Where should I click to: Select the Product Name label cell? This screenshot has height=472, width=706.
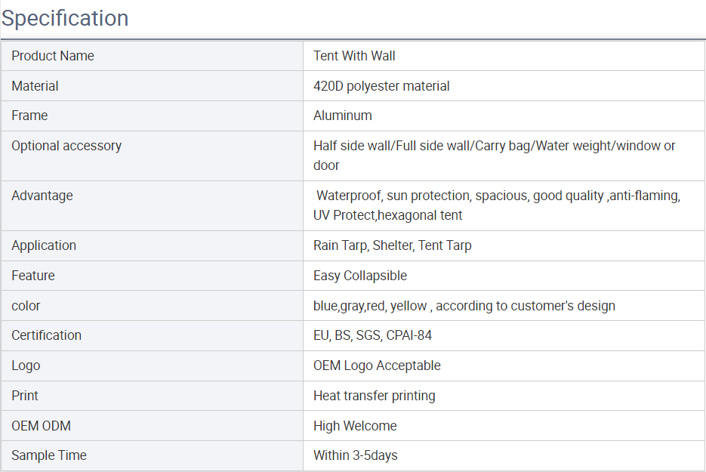coord(153,56)
